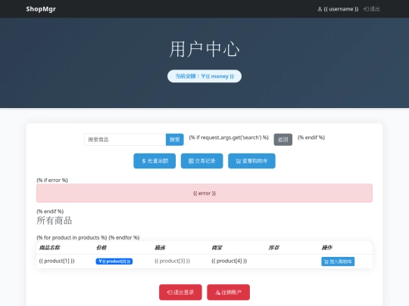Click the blue 搜索 search button

pyautogui.click(x=175, y=140)
